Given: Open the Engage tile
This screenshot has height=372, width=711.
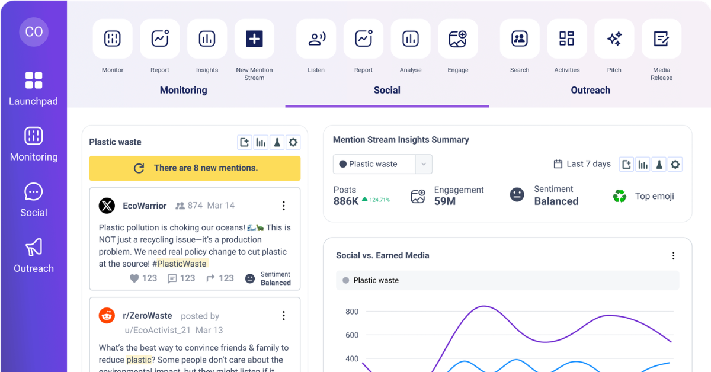Looking at the screenshot, I should pos(458,39).
